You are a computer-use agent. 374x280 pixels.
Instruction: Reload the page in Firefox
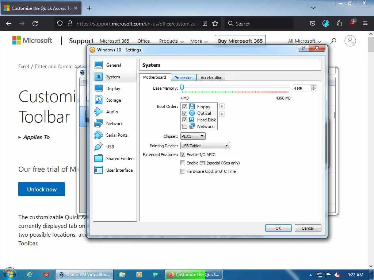pyautogui.click(x=35, y=24)
